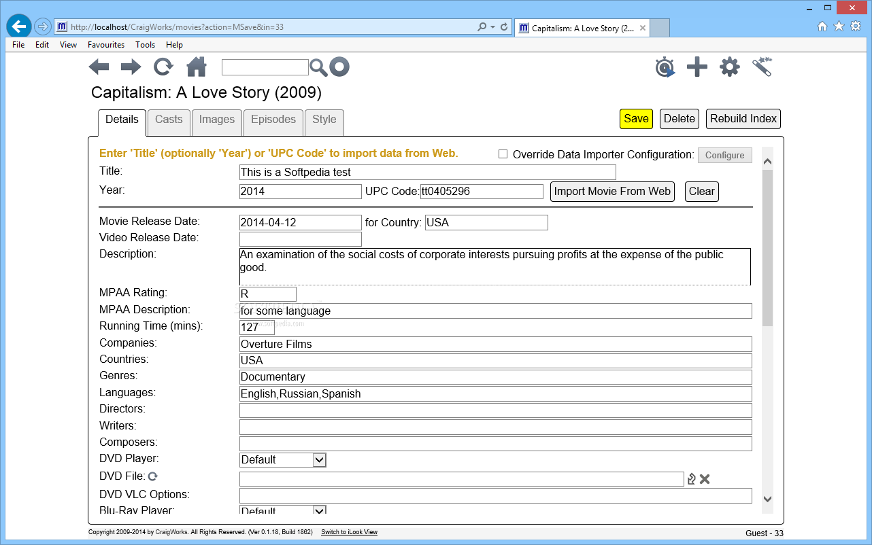Click the UPC Code input field

[x=482, y=191]
